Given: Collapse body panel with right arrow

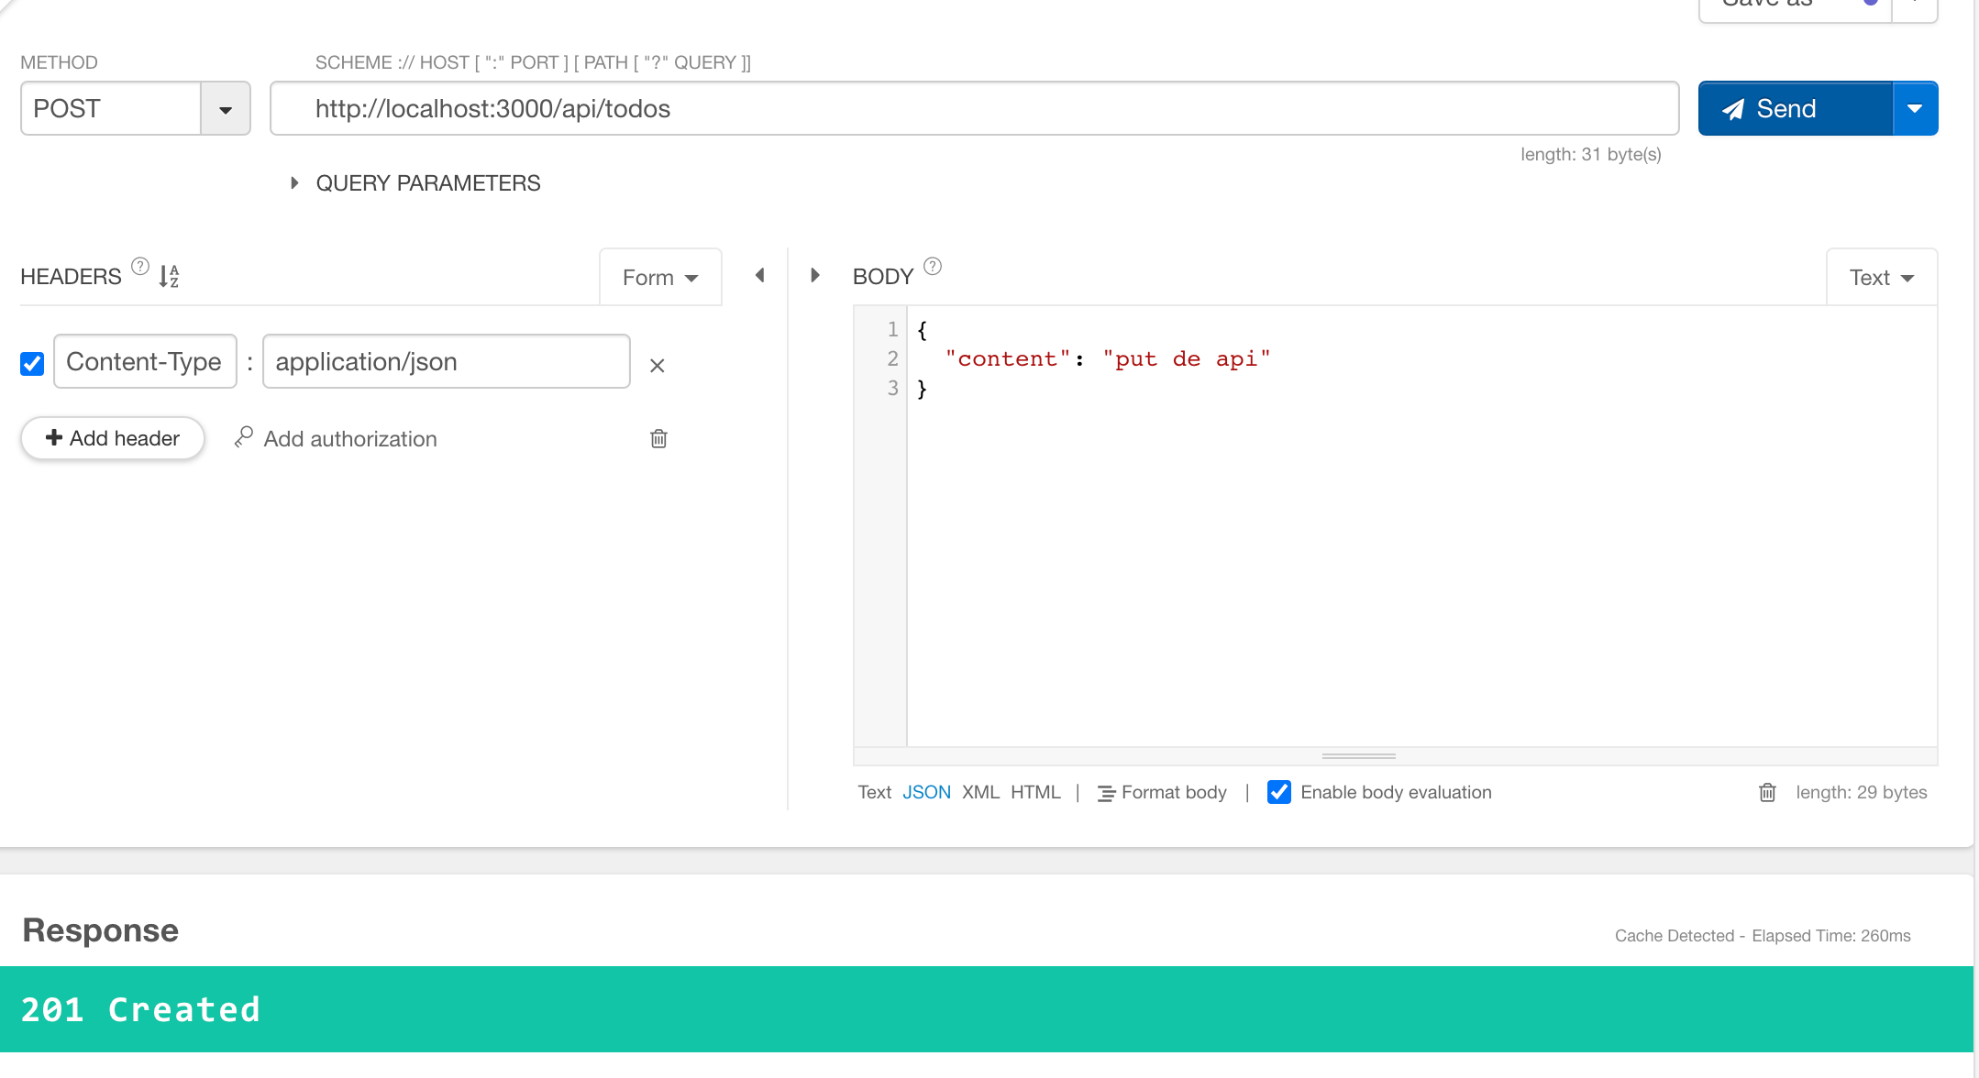Looking at the screenshot, I should coord(814,276).
